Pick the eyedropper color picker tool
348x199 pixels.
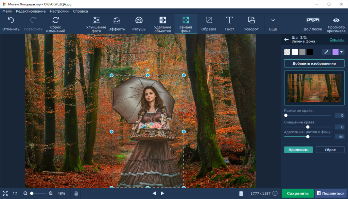click(x=326, y=52)
